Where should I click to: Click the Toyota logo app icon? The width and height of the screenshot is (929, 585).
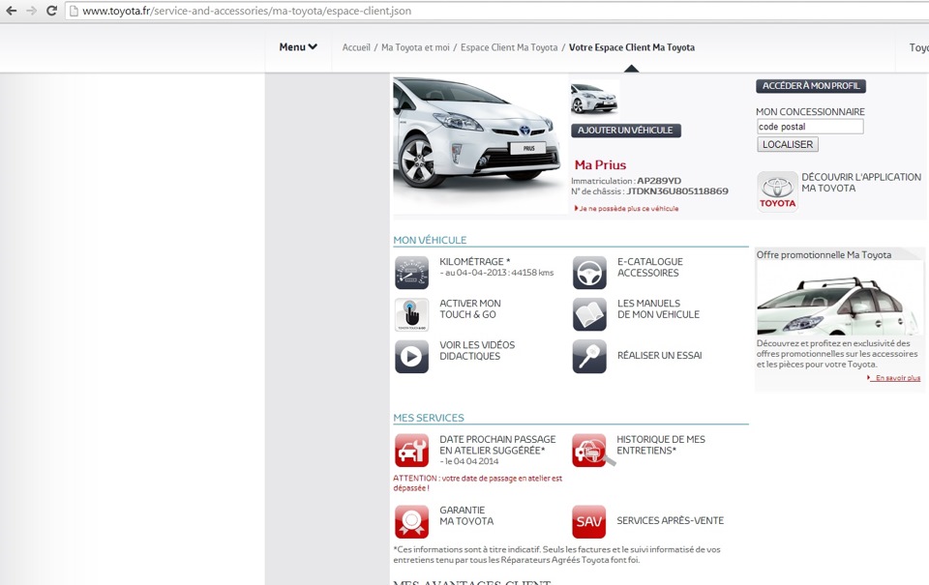click(777, 191)
